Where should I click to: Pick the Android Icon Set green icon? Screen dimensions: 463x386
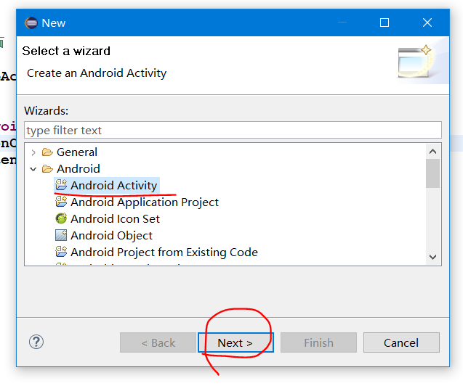(x=61, y=218)
